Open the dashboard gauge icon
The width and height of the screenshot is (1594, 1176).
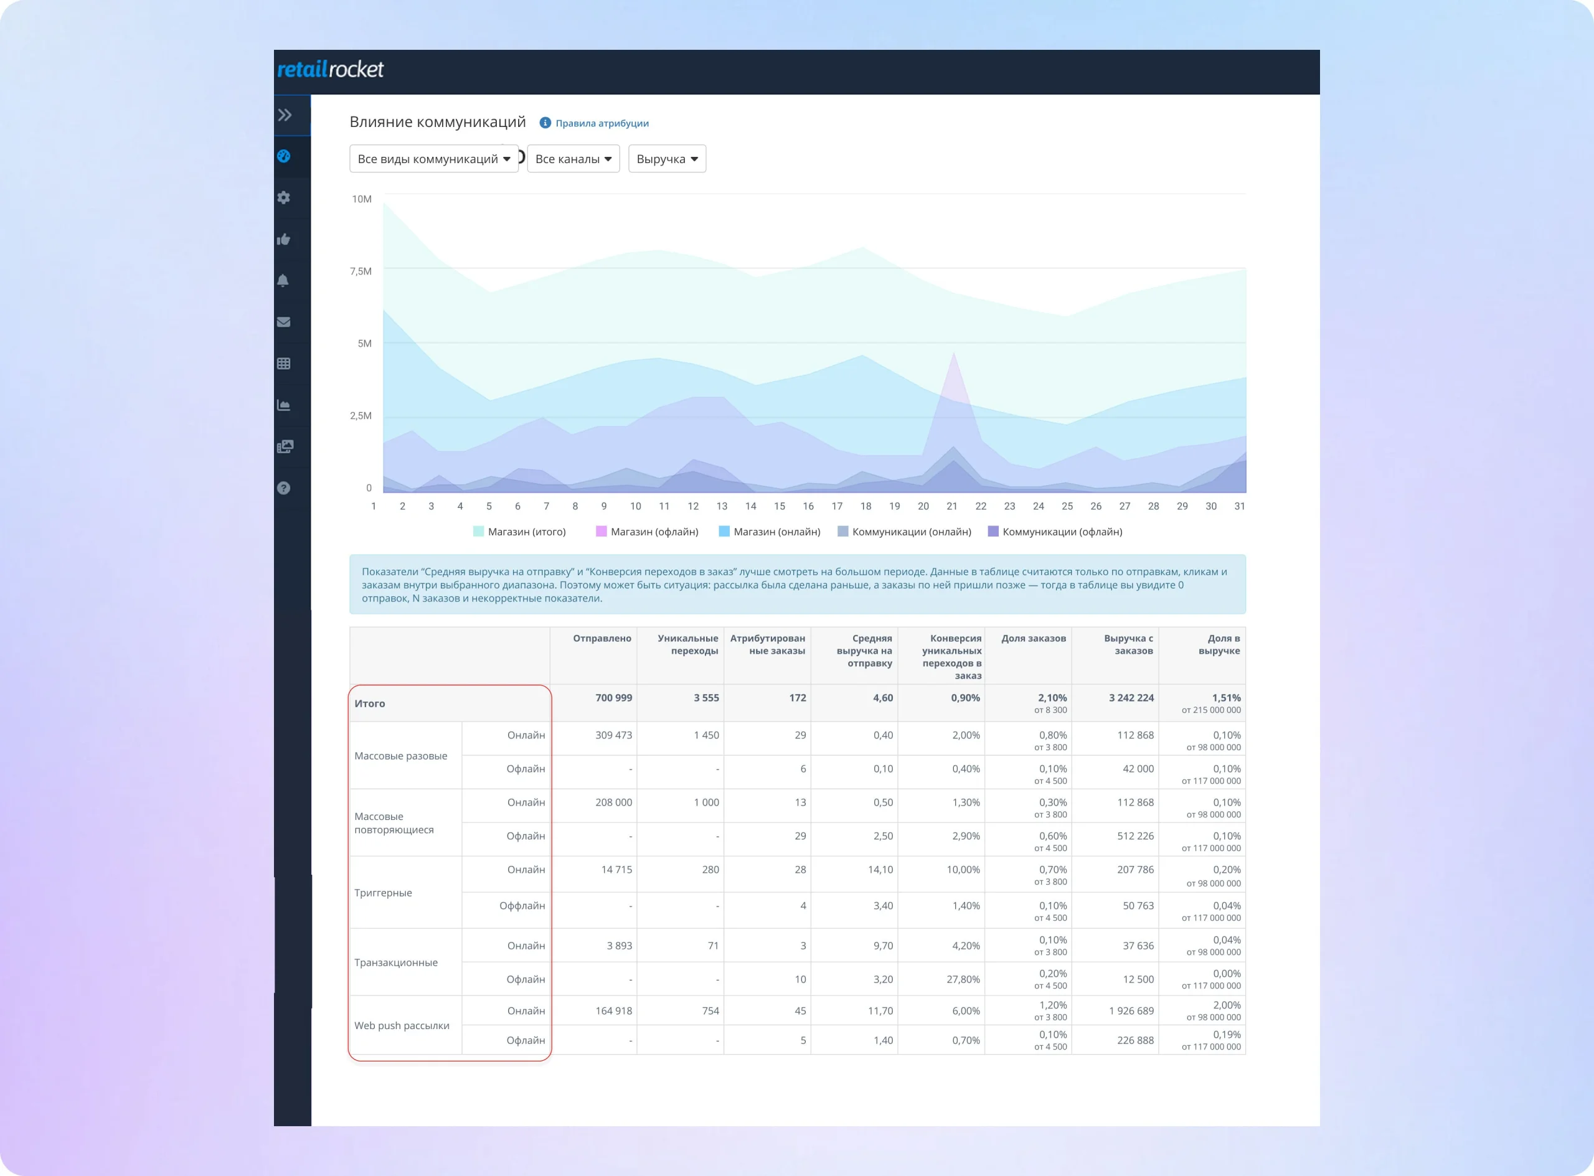click(284, 156)
